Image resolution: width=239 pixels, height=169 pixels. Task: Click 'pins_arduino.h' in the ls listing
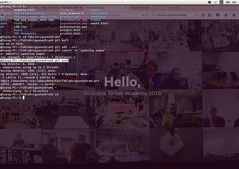pyautogui.click(x=72, y=13)
